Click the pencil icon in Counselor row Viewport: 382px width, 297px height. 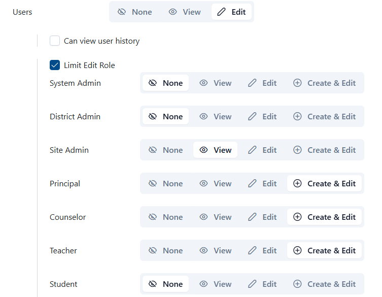(x=252, y=217)
